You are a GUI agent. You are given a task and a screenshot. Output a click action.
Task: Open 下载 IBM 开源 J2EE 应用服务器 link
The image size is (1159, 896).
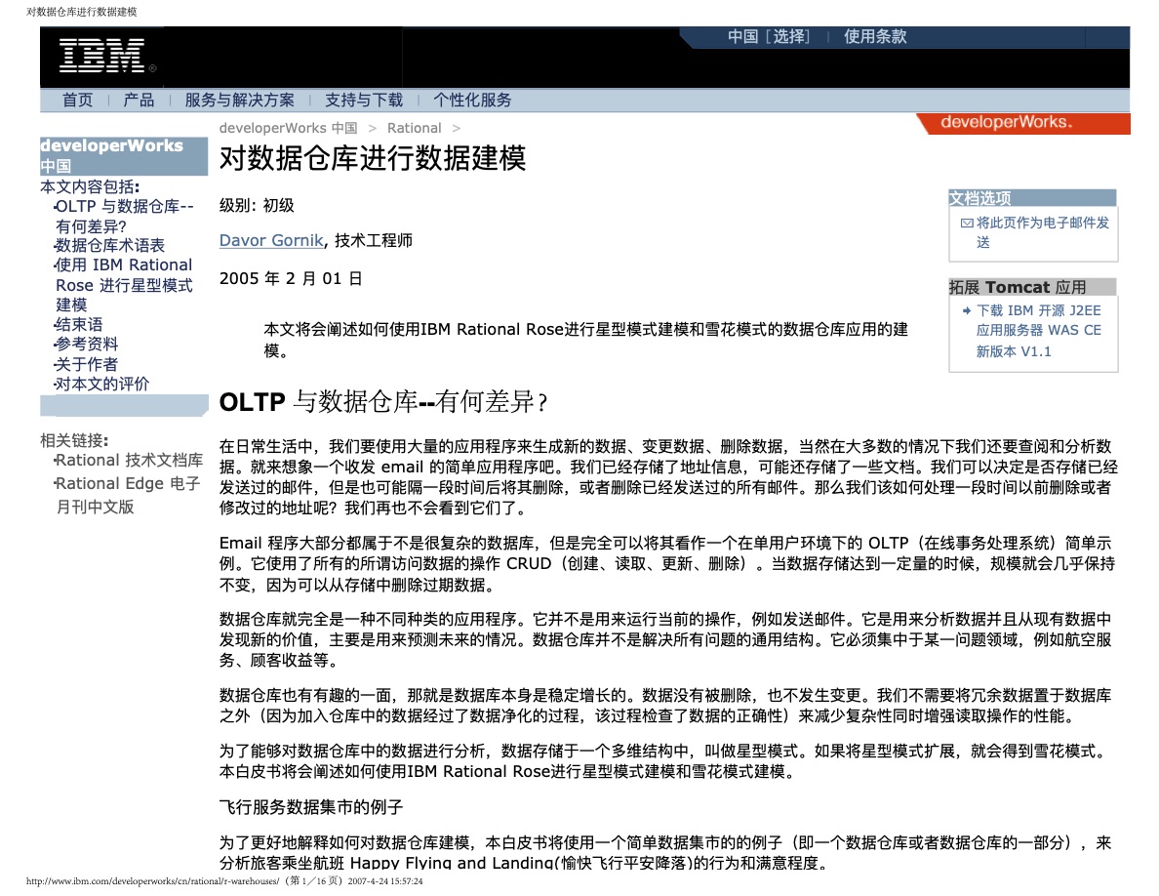(x=1039, y=331)
